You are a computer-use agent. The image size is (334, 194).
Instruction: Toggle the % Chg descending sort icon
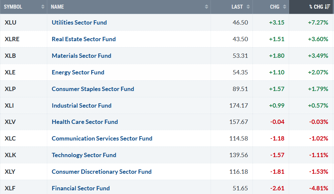click(x=327, y=7)
